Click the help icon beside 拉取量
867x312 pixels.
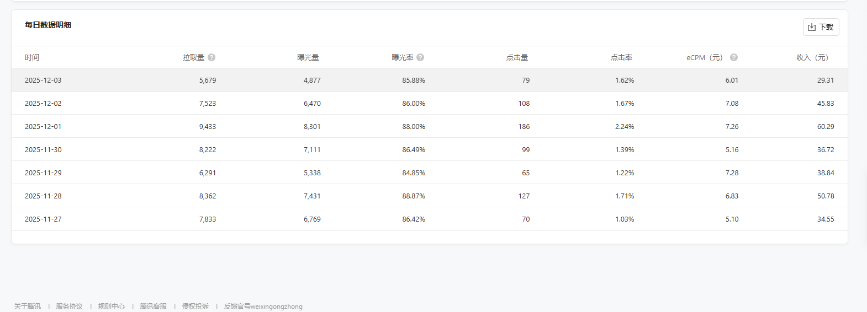pos(212,57)
